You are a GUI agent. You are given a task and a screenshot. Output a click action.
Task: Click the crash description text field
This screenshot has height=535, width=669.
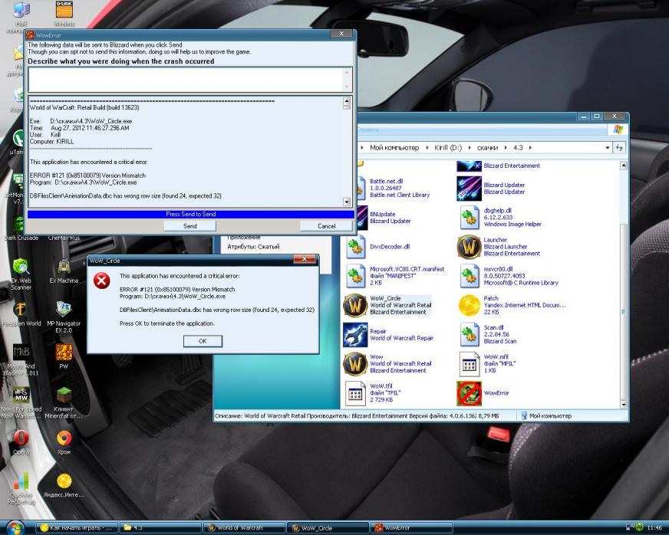click(x=186, y=80)
